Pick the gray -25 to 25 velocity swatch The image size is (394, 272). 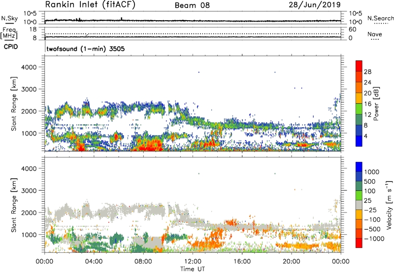click(359, 205)
